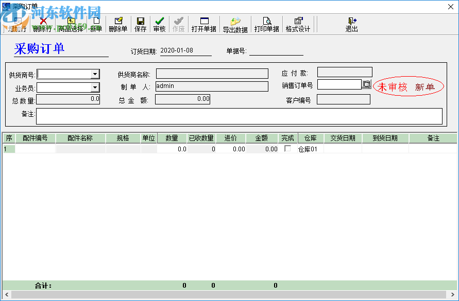Image resolution: width=459 pixels, height=301 pixels.
Task: Click the 规格 column header
Action: tap(123, 138)
